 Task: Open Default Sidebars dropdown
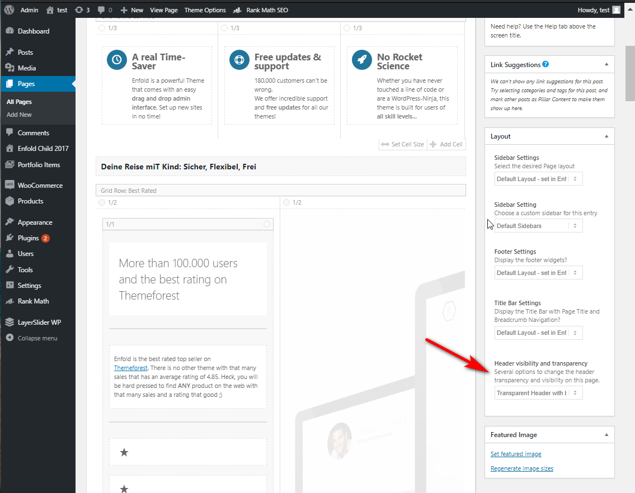pyautogui.click(x=538, y=226)
